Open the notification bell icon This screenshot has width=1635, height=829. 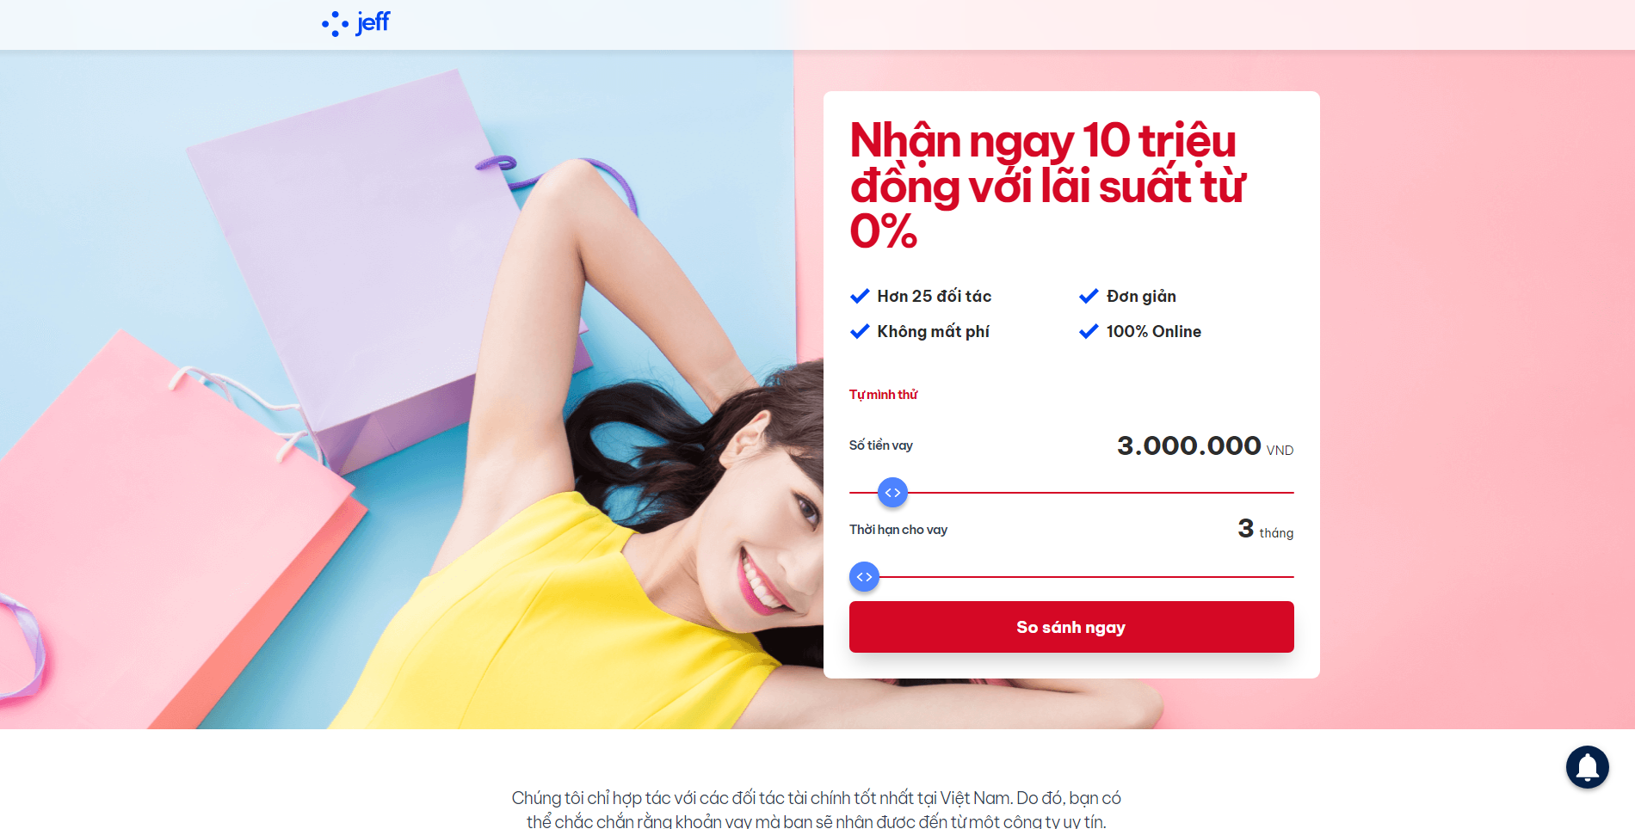(x=1587, y=767)
